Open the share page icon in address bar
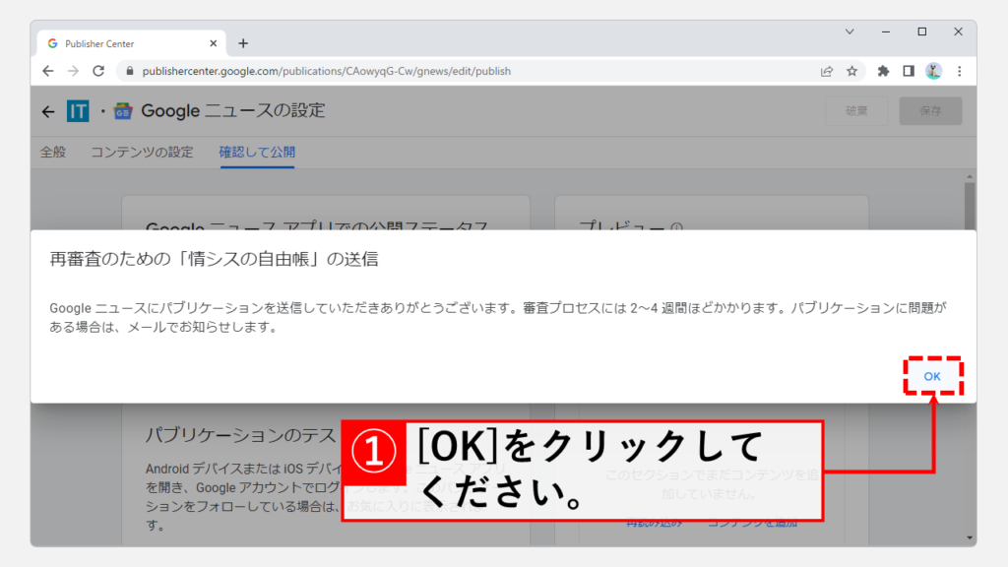 [x=827, y=71]
